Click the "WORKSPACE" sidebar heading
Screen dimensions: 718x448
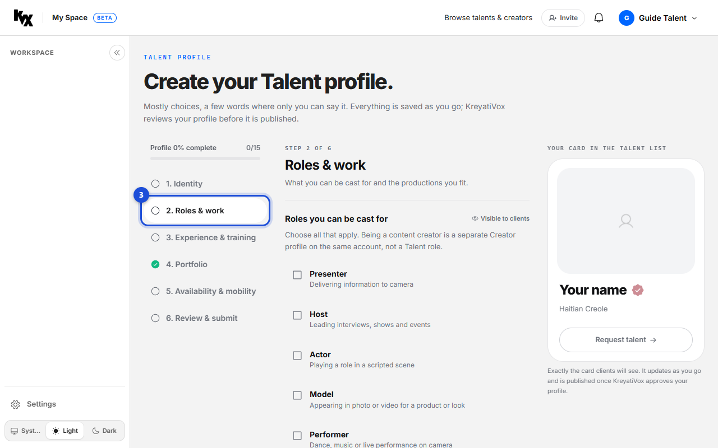(32, 53)
